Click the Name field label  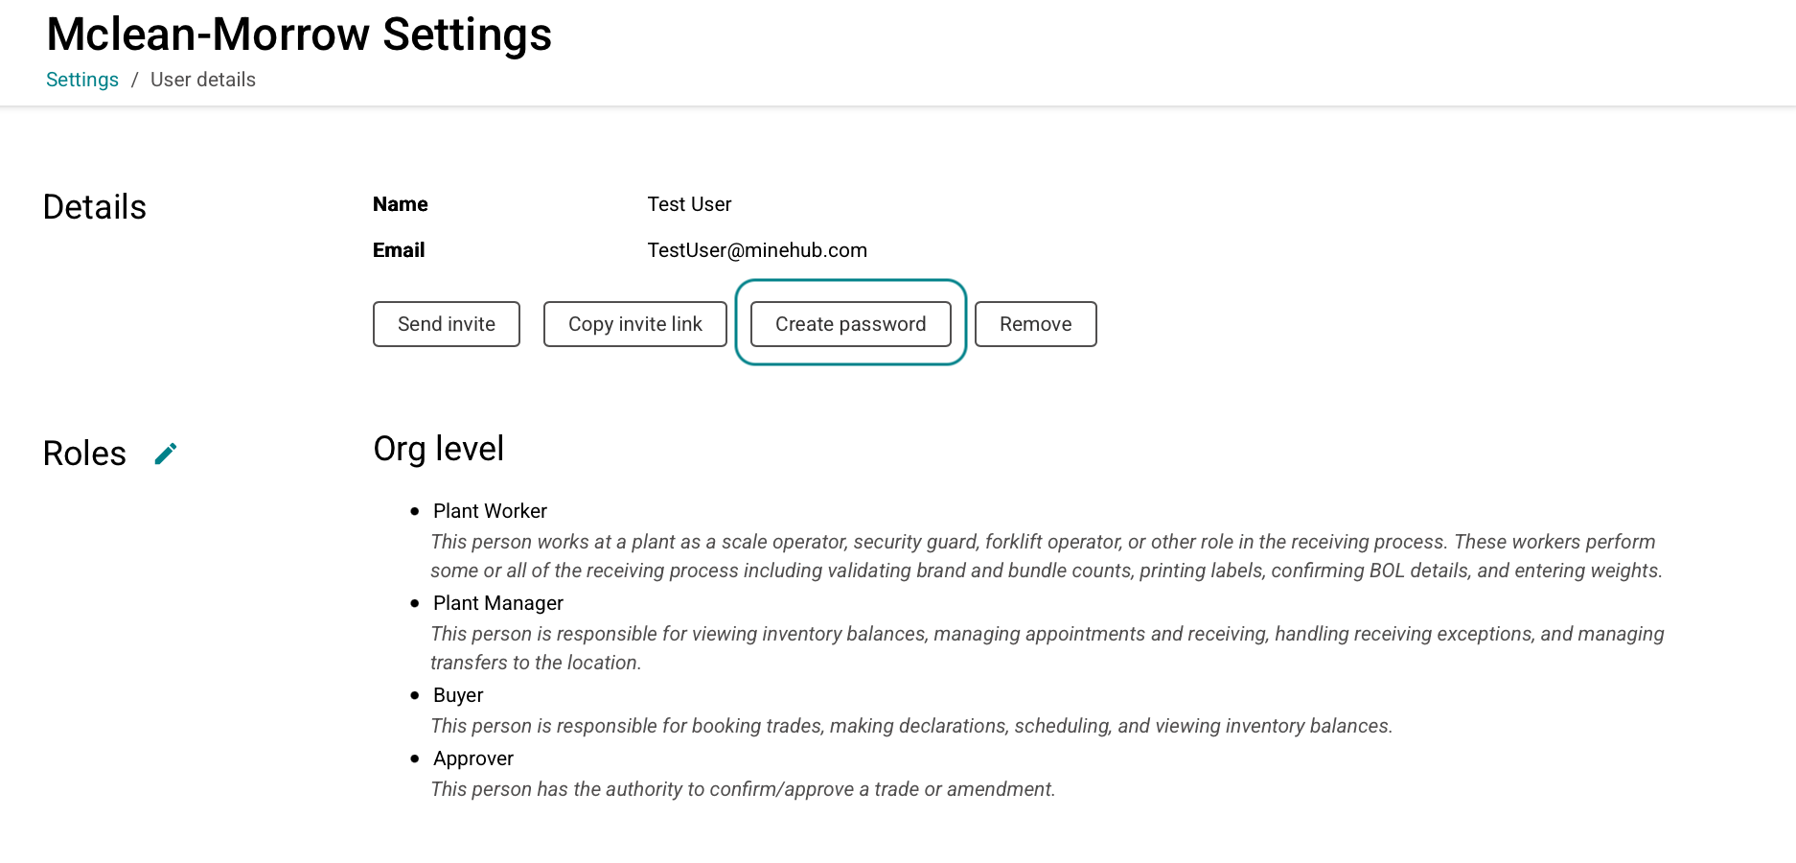pyautogui.click(x=401, y=204)
